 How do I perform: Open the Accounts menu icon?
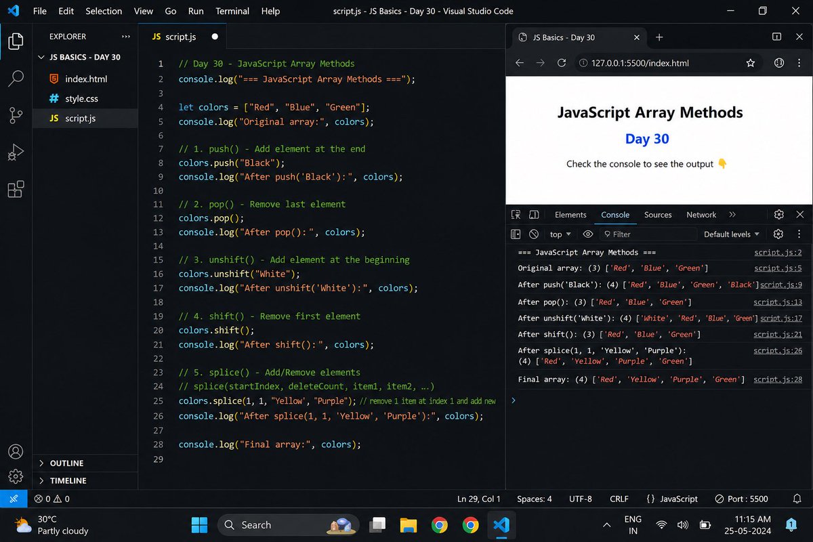(x=16, y=451)
